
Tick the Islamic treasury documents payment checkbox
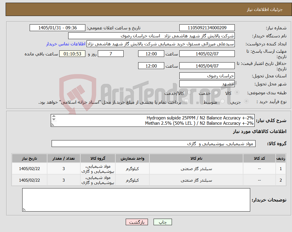tap(186, 101)
